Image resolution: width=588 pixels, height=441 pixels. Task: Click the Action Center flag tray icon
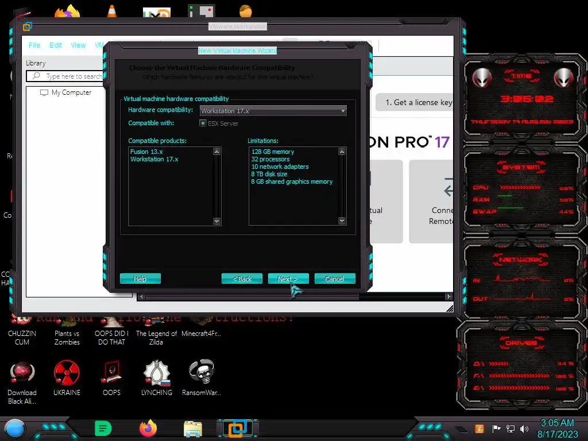497,428
